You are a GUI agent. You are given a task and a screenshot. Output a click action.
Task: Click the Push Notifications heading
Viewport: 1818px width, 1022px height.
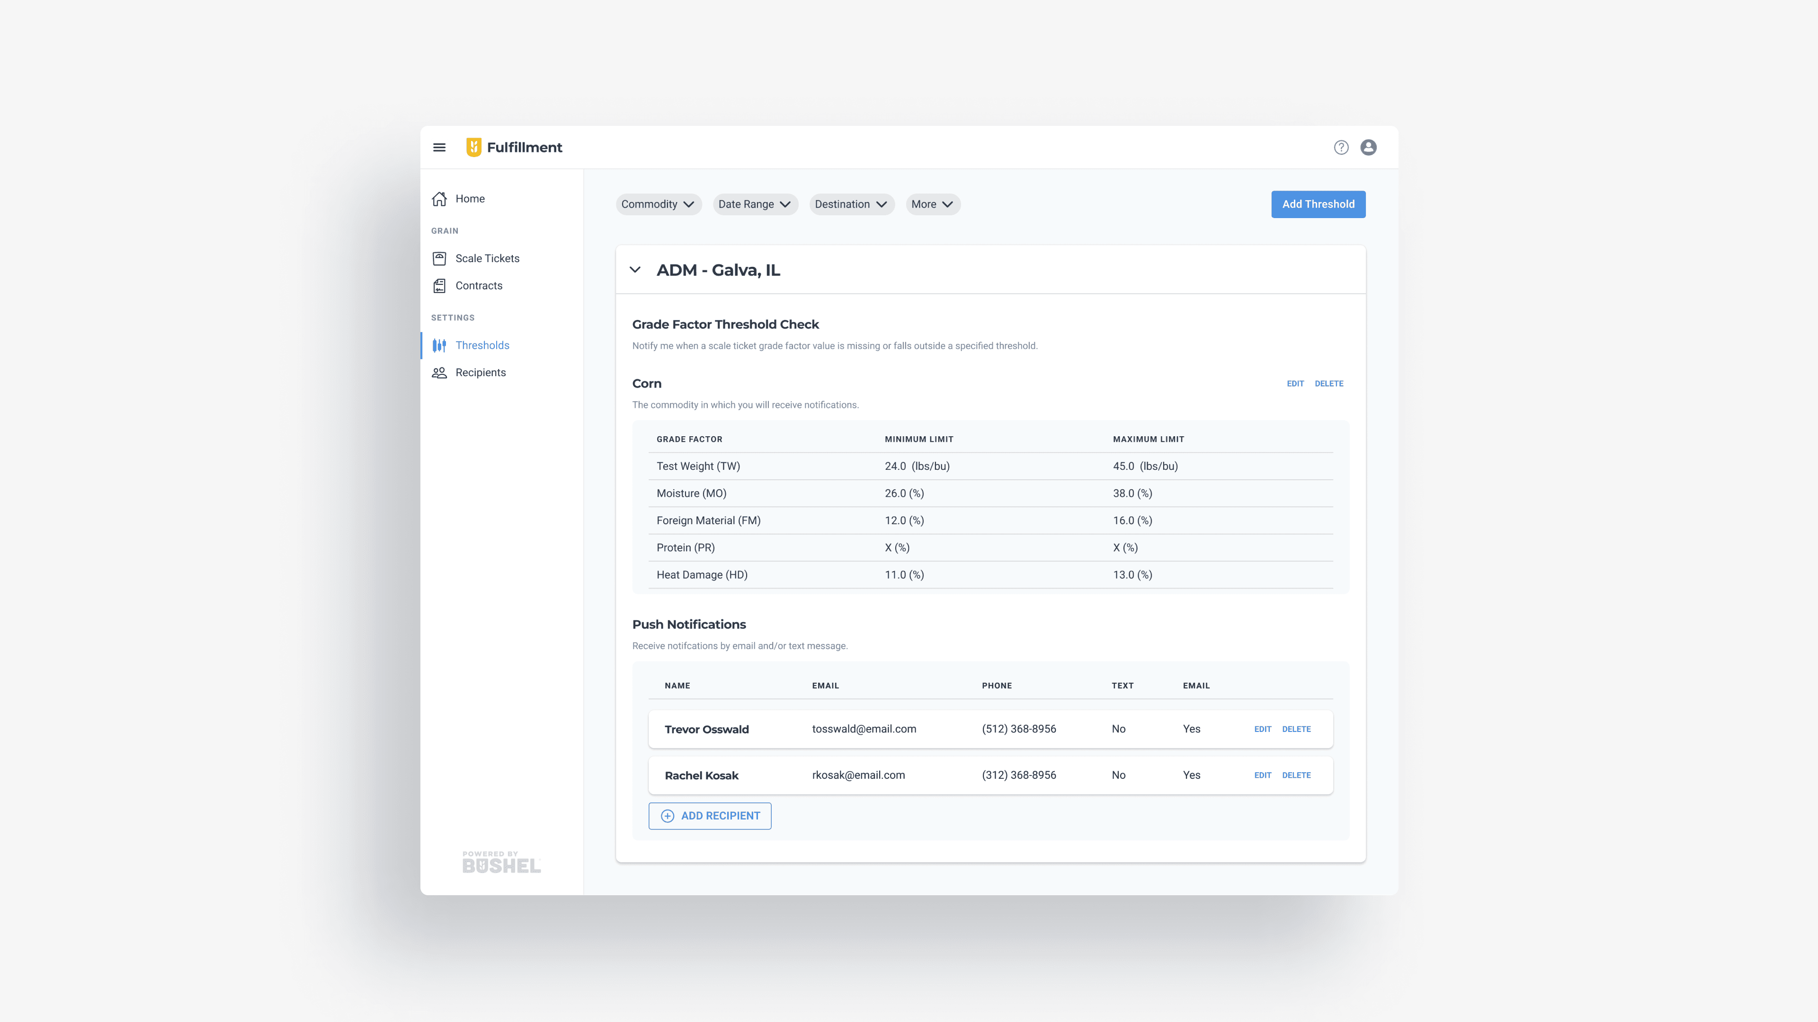coord(689,624)
